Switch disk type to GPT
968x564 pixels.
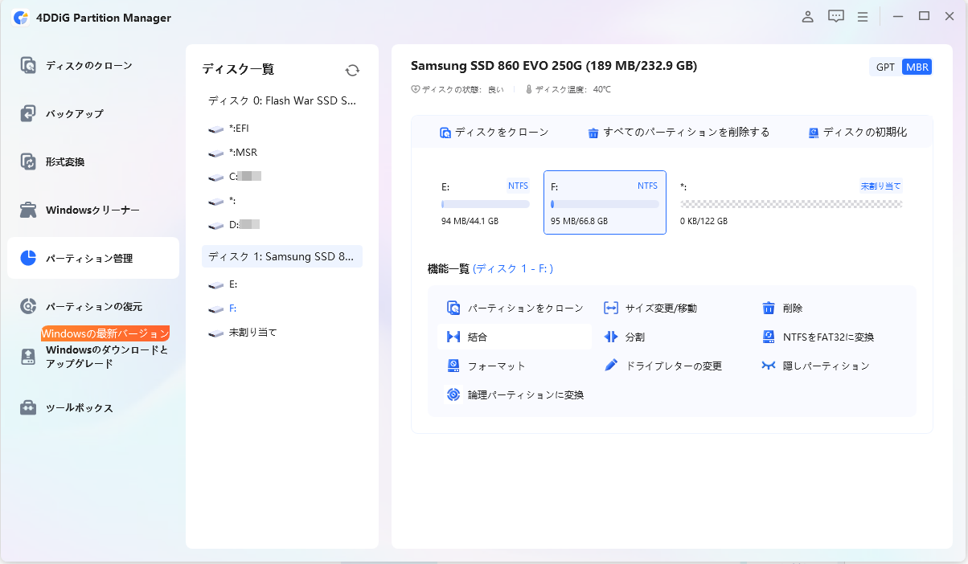tap(885, 67)
